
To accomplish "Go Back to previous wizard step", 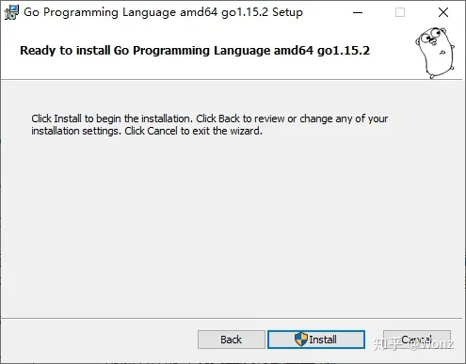I will click(x=232, y=340).
